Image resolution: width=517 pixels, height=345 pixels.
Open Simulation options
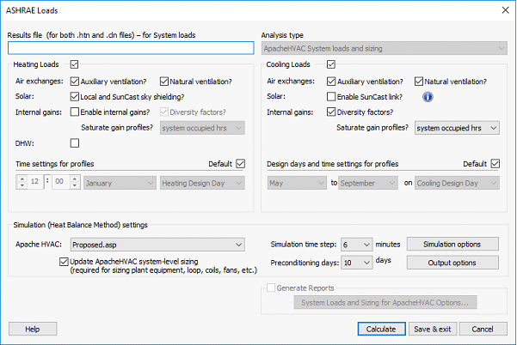tap(452, 244)
